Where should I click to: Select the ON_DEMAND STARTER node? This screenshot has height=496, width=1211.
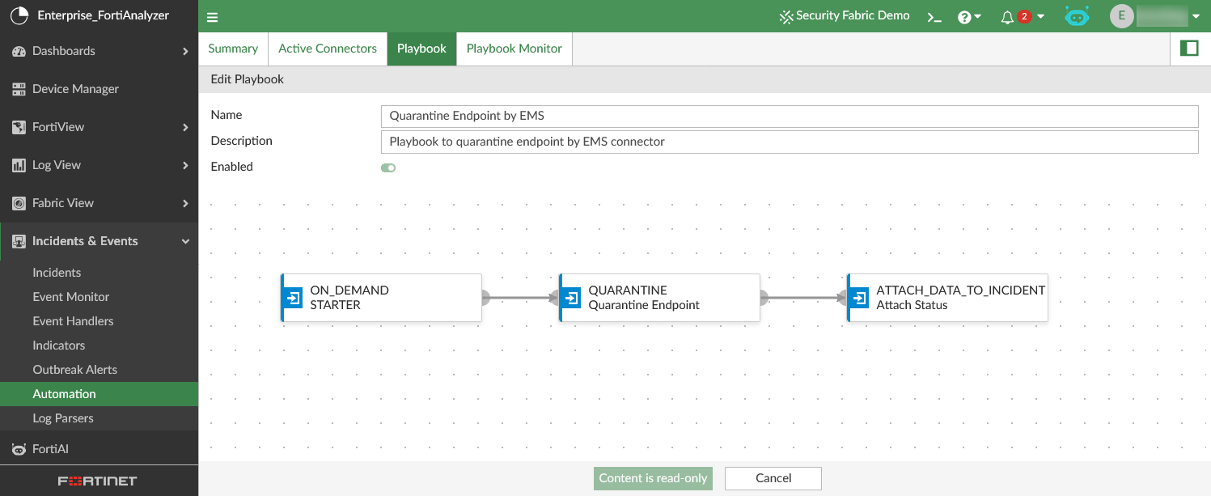click(x=381, y=298)
